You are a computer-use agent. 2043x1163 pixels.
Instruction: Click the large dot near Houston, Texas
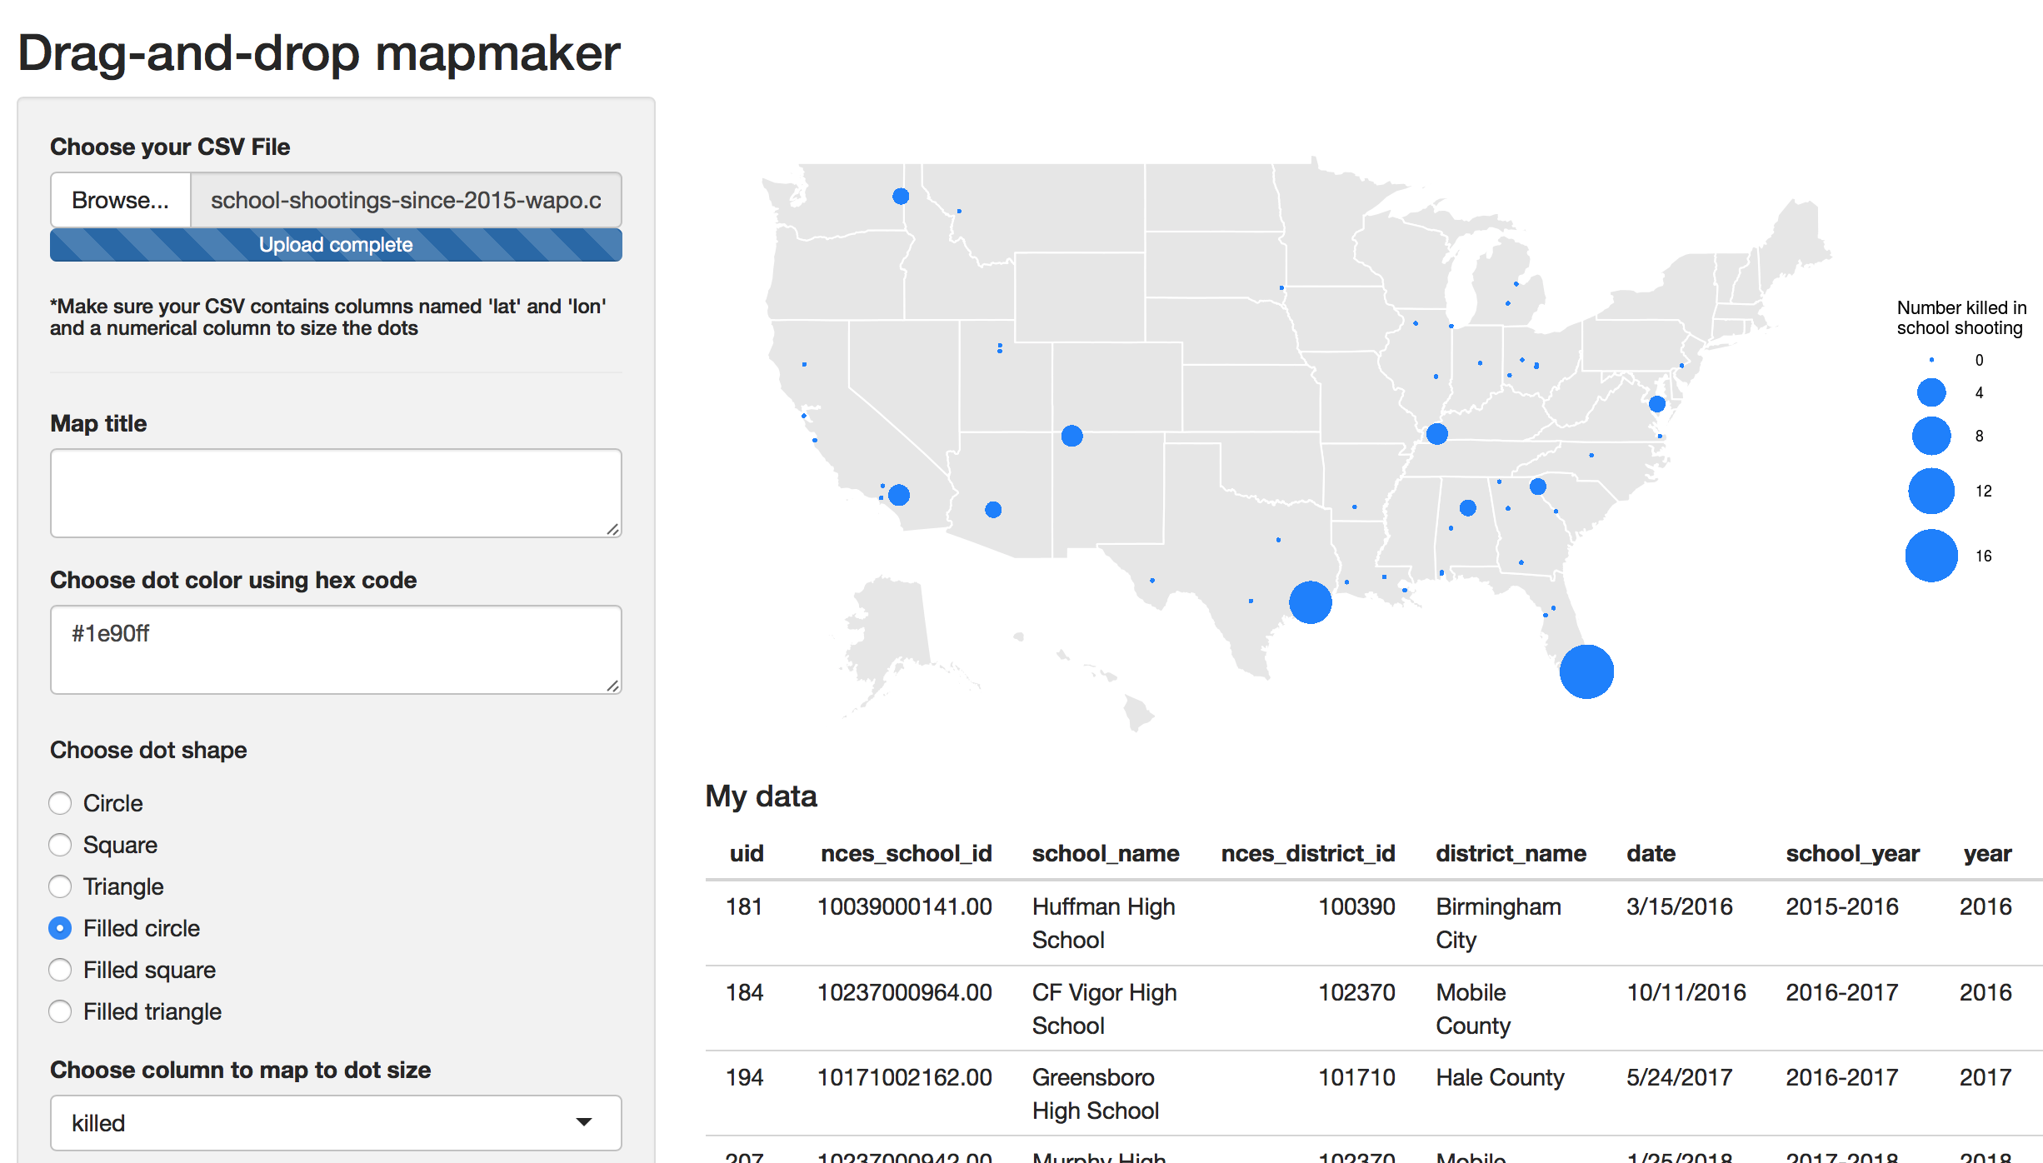(1310, 602)
